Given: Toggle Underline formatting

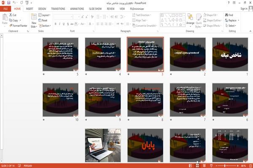Looking at the screenshot, I should click(64, 24).
